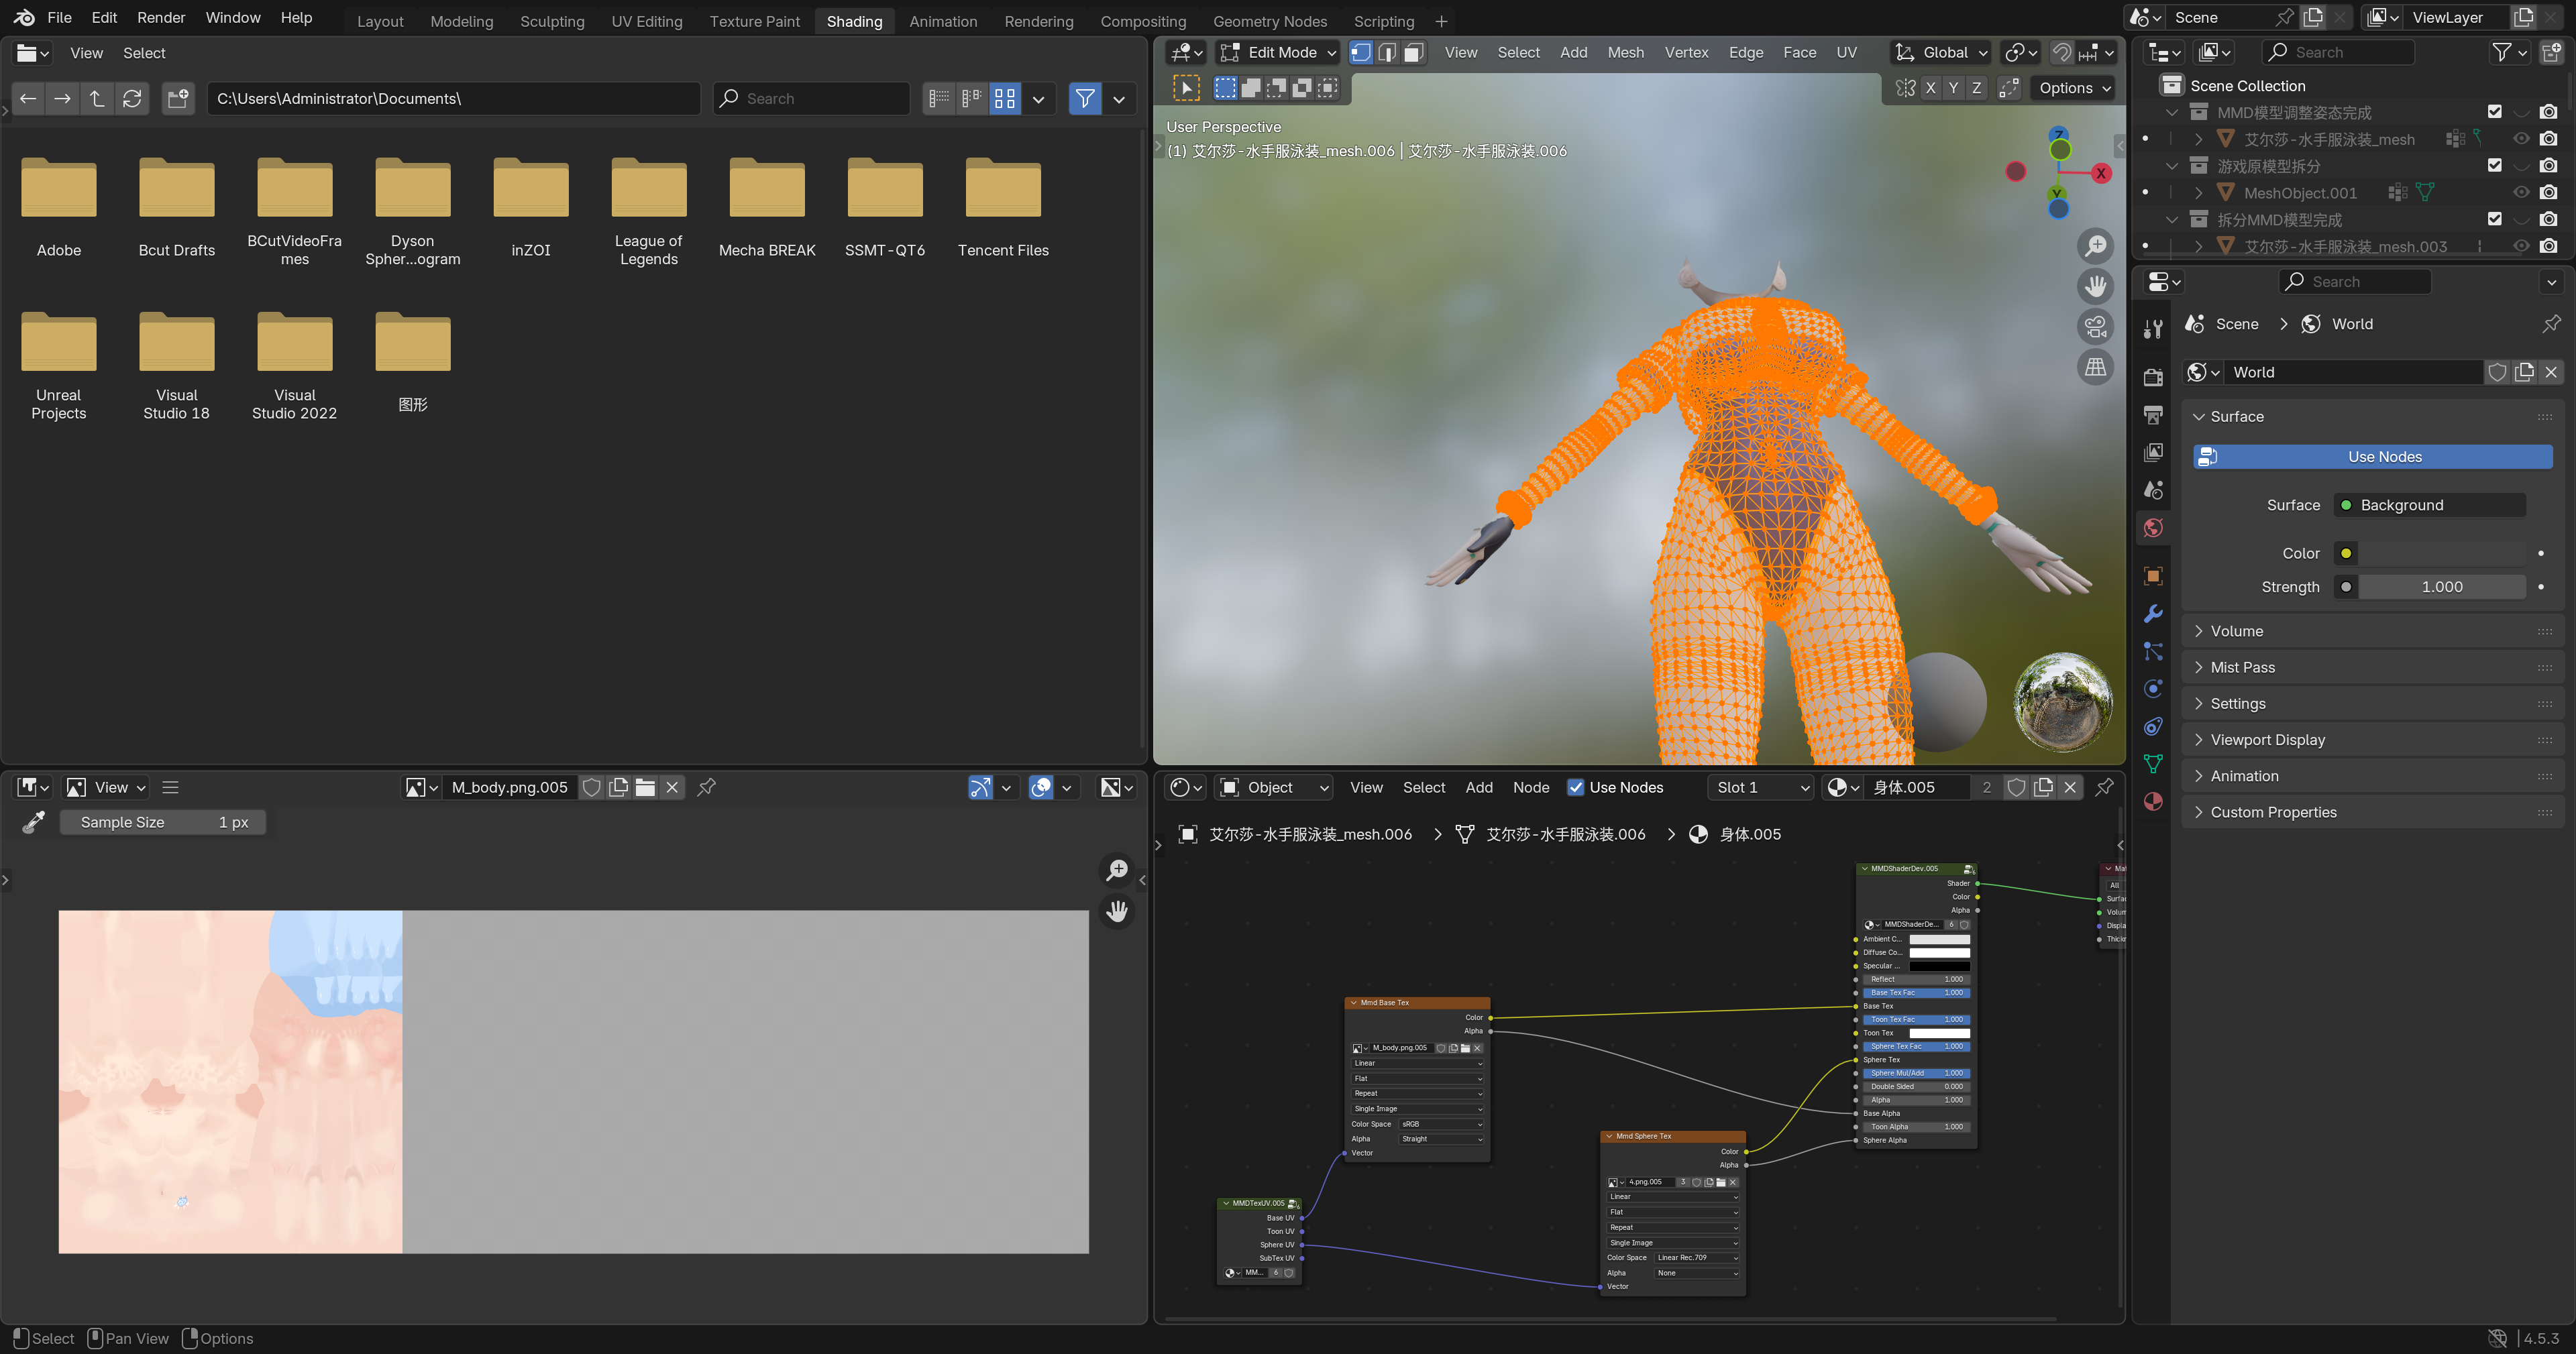Click the camera view icon in viewport
This screenshot has height=1354, width=2576.
(x=2095, y=326)
